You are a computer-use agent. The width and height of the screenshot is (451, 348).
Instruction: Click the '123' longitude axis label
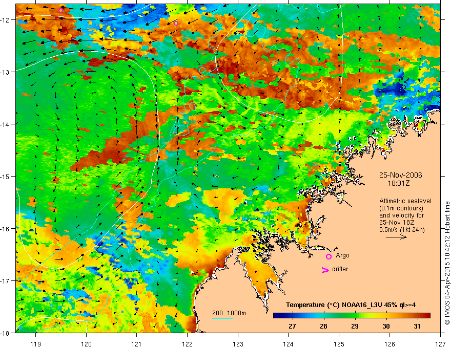click(238, 344)
